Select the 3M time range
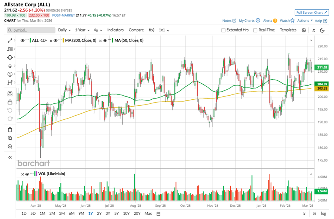This screenshot has width=334, height=219. (62, 213)
